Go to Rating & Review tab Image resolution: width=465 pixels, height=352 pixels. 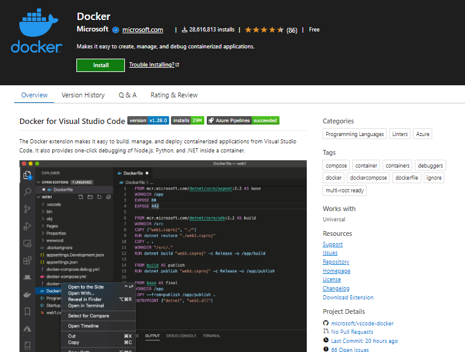click(174, 95)
